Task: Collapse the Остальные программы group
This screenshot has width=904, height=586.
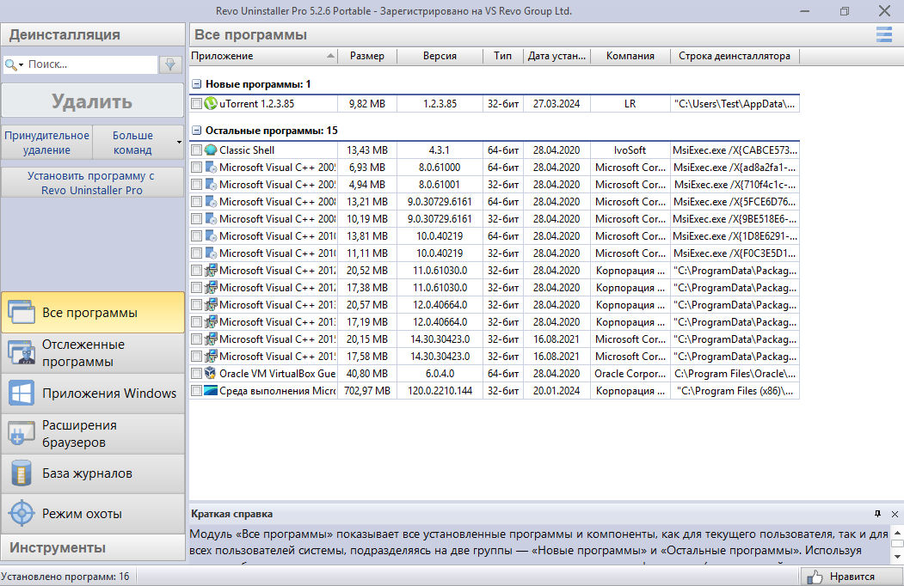Action: click(197, 131)
